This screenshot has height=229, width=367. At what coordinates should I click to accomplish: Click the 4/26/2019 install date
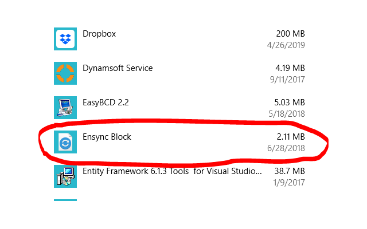tap(286, 45)
